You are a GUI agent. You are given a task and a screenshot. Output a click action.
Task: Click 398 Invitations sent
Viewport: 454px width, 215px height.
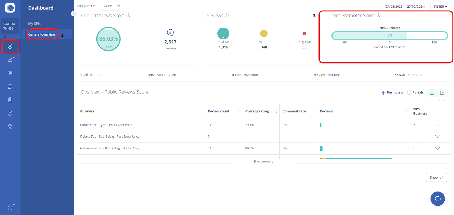(162, 75)
